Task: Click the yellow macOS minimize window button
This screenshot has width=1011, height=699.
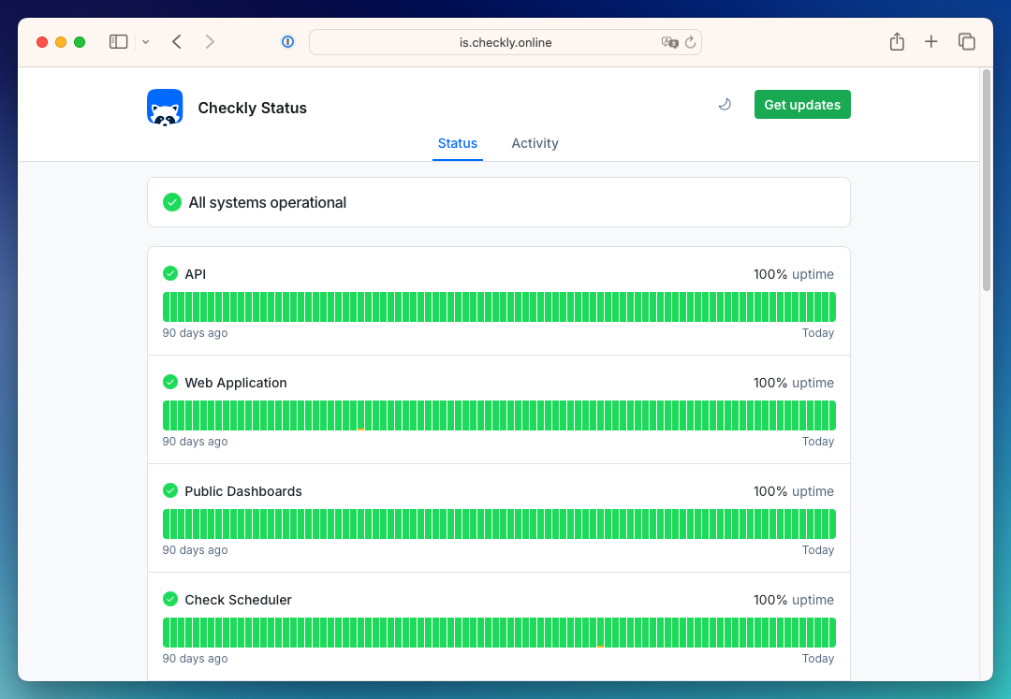Action: pyautogui.click(x=61, y=42)
